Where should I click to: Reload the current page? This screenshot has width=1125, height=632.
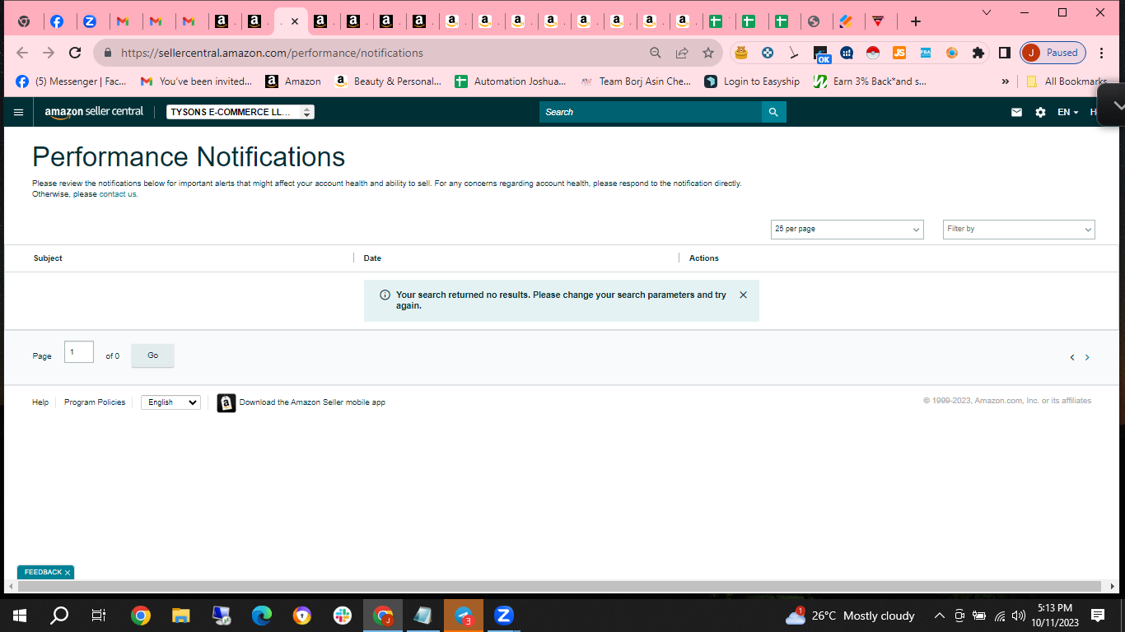pyautogui.click(x=75, y=53)
